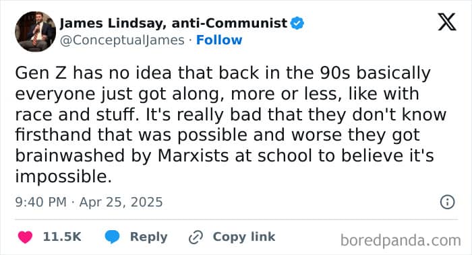Click the chain-link copy icon
This screenshot has height=255, width=472.
[196, 237]
